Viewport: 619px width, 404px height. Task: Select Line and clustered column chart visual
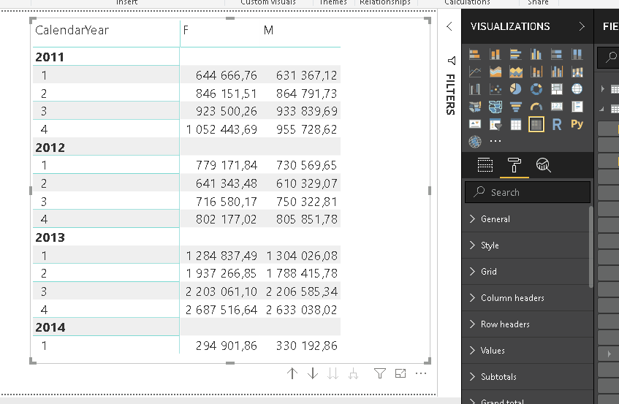pos(557,72)
